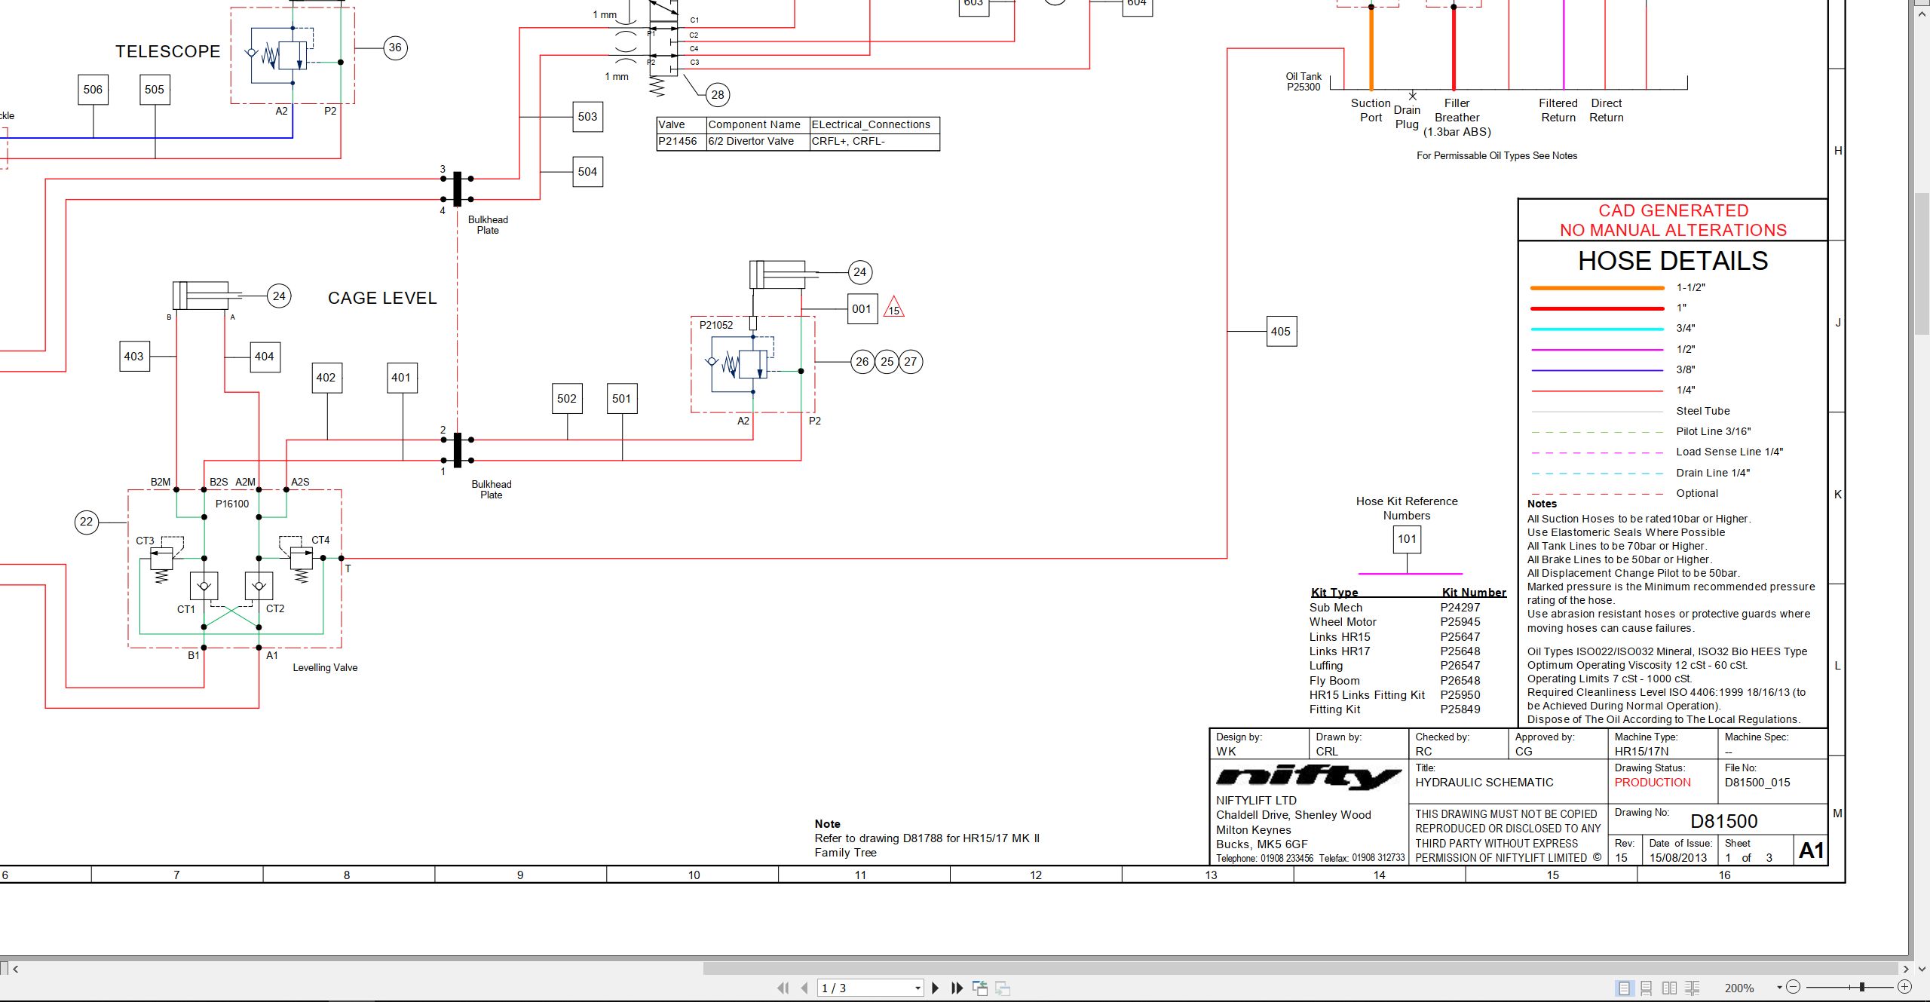Enable facing pages view mode
Image resolution: width=1930 pixels, height=1002 pixels.
[x=1669, y=988]
